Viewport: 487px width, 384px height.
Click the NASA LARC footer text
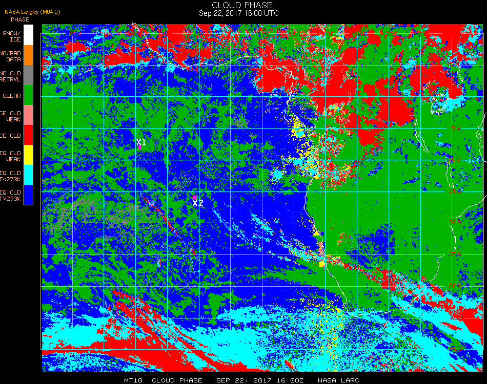pyautogui.click(x=338, y=380)
